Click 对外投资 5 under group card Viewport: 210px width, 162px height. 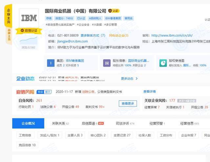click(x=72, y=65)
